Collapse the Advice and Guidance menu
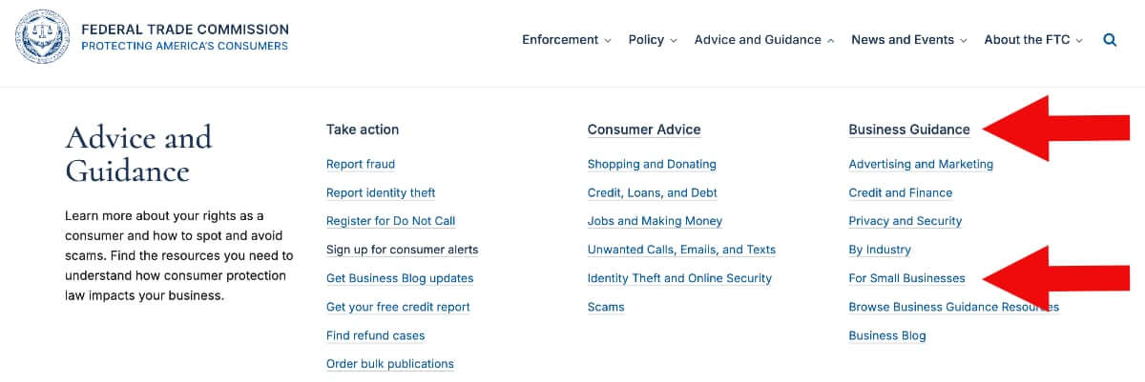 point(764,40)
